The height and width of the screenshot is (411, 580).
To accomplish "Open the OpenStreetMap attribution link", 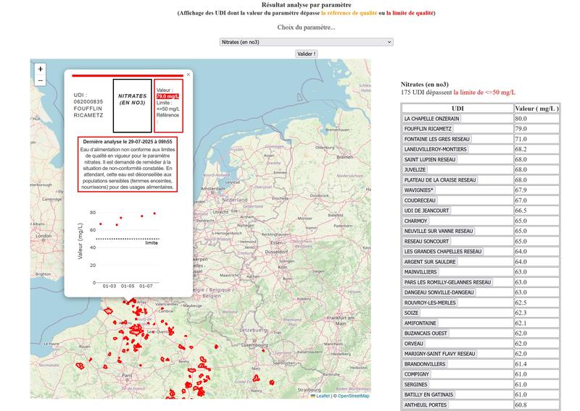I will (x=352, y=396).
